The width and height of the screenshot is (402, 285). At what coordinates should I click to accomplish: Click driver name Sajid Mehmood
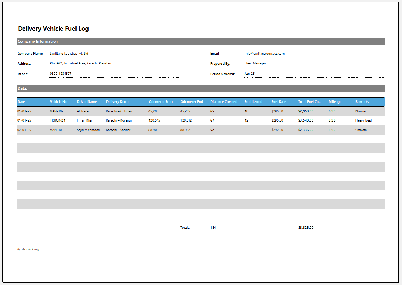(x=88, y=130)
